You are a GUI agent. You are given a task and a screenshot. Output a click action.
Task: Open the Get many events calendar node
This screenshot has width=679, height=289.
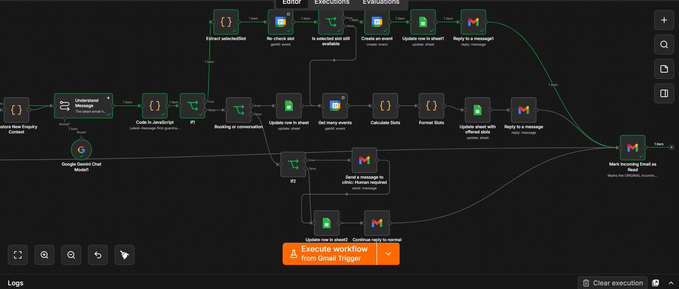pos(335,106)
